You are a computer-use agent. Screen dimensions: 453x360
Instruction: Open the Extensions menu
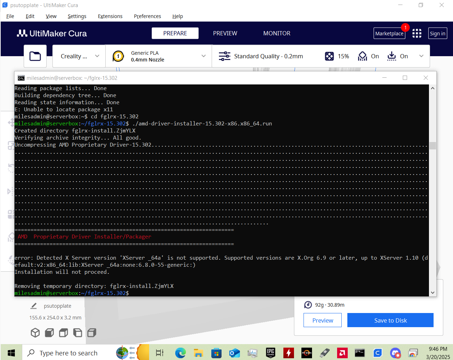pos(110,16)
